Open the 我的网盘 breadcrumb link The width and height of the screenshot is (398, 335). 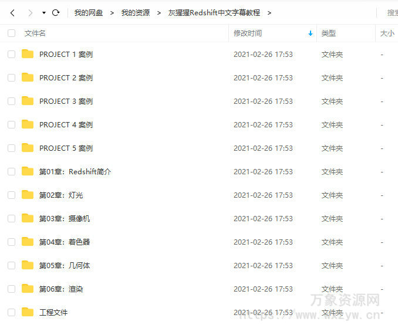88,12
